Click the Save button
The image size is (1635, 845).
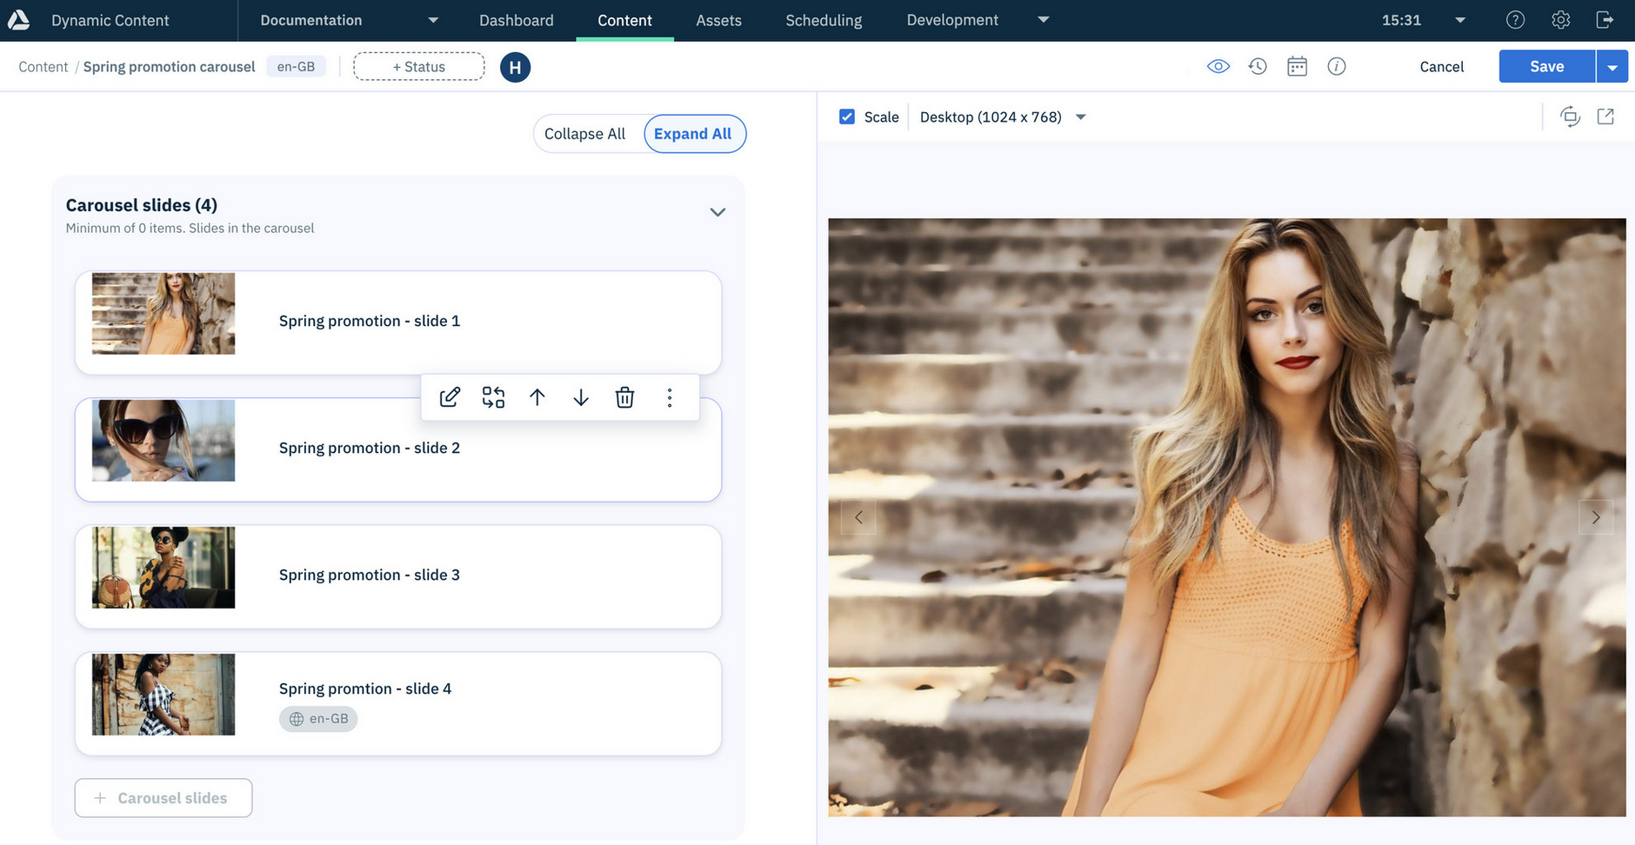point(1547,67)
